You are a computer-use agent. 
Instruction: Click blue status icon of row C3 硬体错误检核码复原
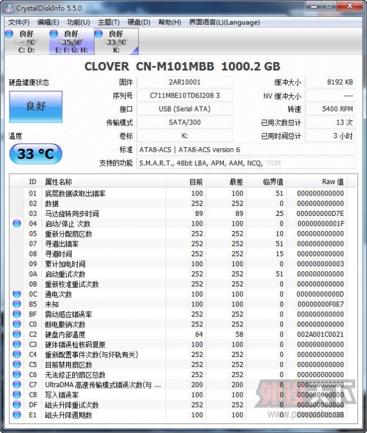point(17,344)
